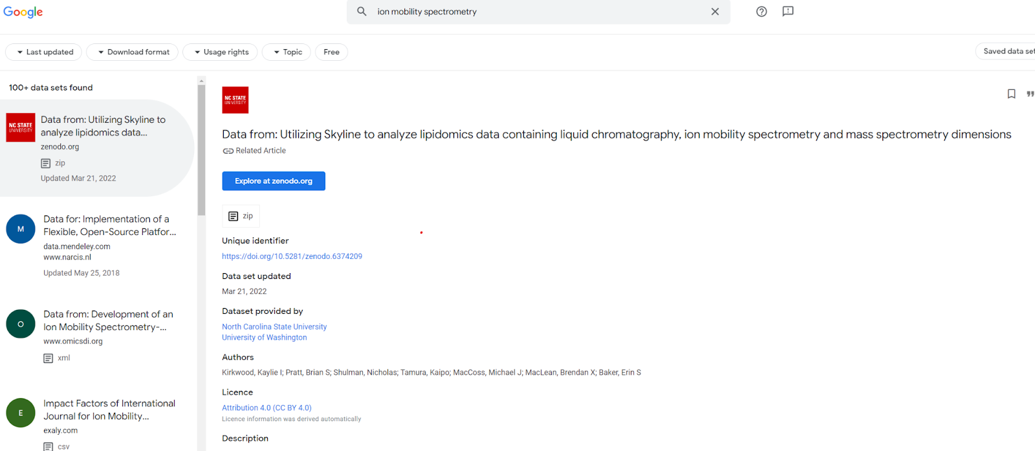Select Impact Factors of International Journal result

109,410
